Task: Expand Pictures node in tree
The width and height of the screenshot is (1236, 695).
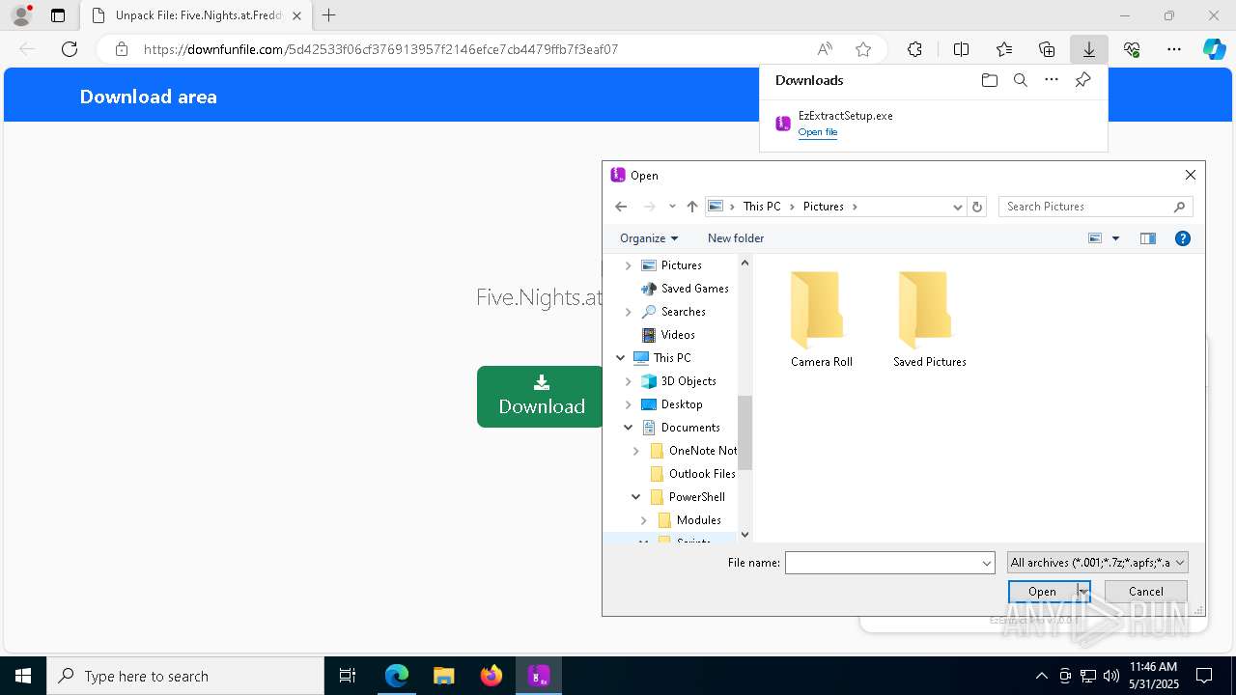Action: (629, 265)
